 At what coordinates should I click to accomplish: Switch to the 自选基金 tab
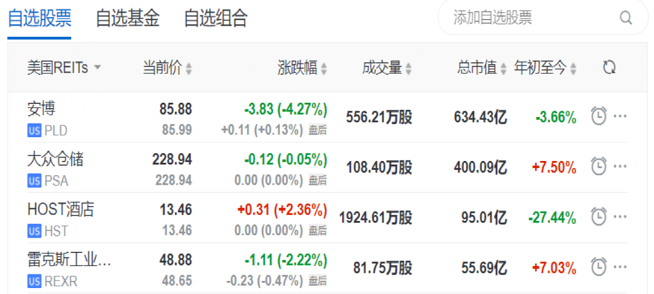pos(128,19)
